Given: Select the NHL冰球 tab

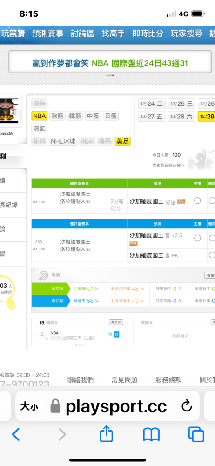Looking at the screenshot, I should (63, 141).
